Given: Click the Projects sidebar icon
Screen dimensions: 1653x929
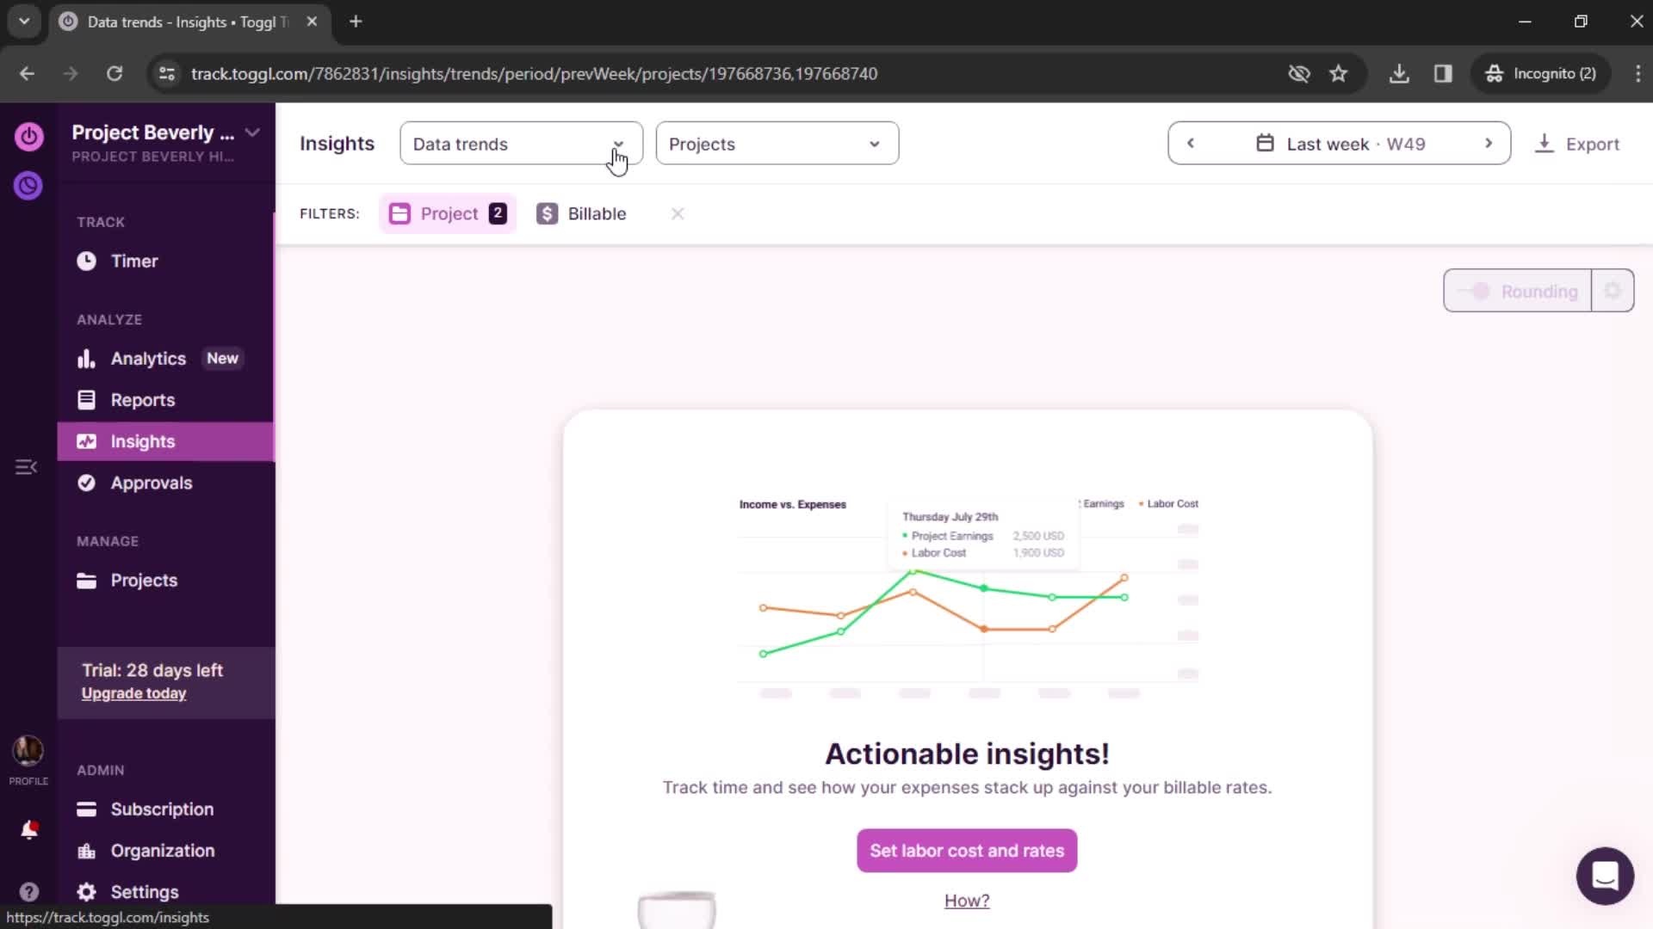Looking at the screenshot, I should coord(86,580).
